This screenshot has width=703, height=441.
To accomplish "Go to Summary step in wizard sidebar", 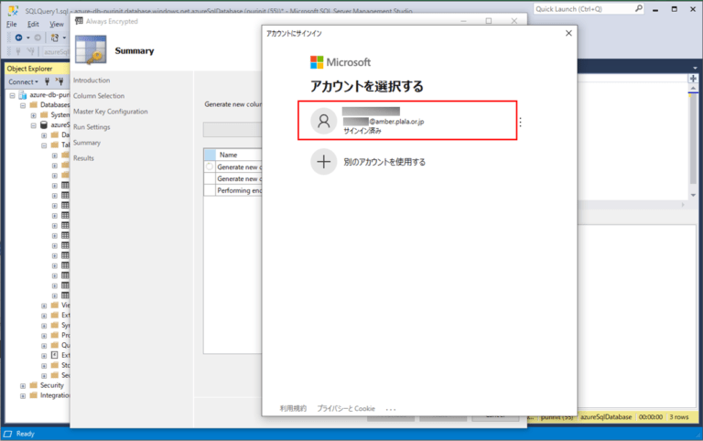I will (x=87, y=143).
